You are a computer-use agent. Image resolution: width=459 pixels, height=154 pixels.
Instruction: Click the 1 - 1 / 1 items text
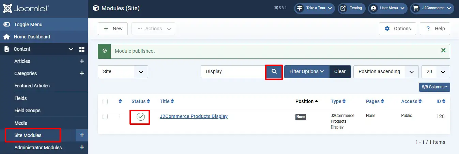[430, 142]
